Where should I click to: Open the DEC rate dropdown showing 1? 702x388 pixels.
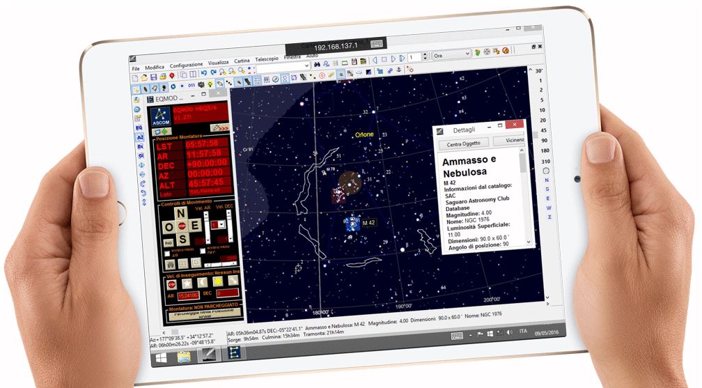point(224,224)
